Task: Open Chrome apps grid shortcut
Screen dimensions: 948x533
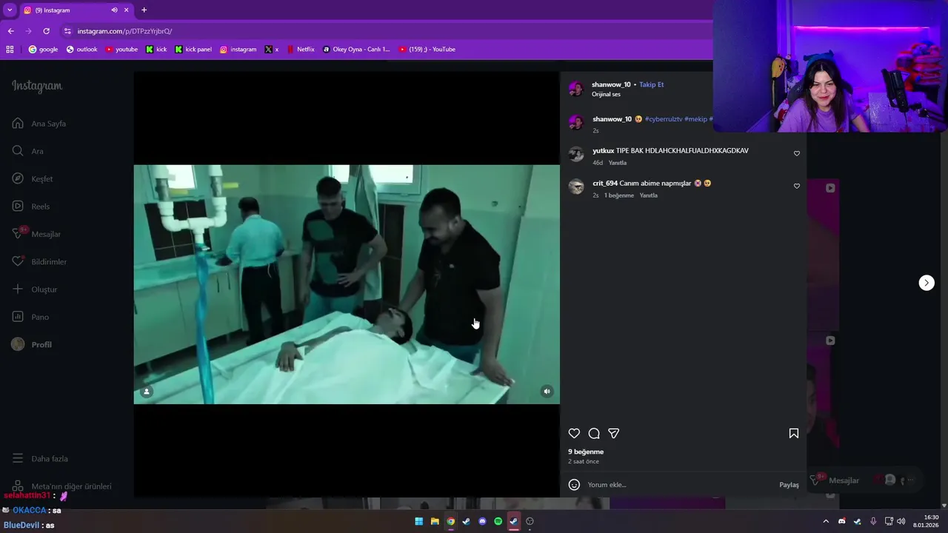Action: click(10, 50)
